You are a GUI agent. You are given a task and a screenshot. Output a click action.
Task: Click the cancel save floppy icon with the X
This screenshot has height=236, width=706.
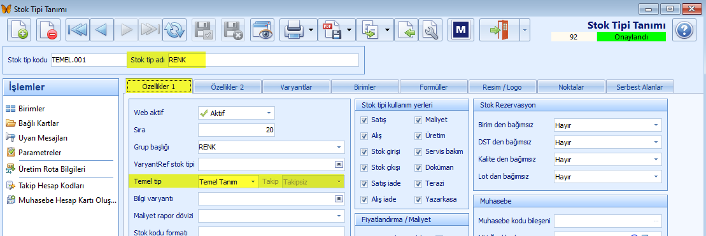tap(233, 31)
